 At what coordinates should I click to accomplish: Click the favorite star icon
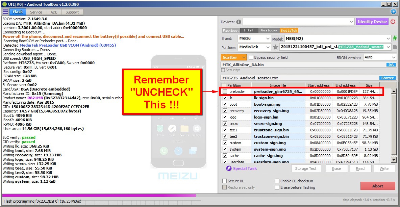(x=275, y=47)
